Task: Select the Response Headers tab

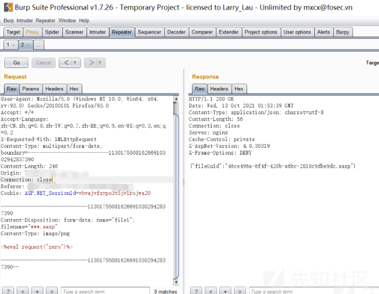Action: click(219, 89)
